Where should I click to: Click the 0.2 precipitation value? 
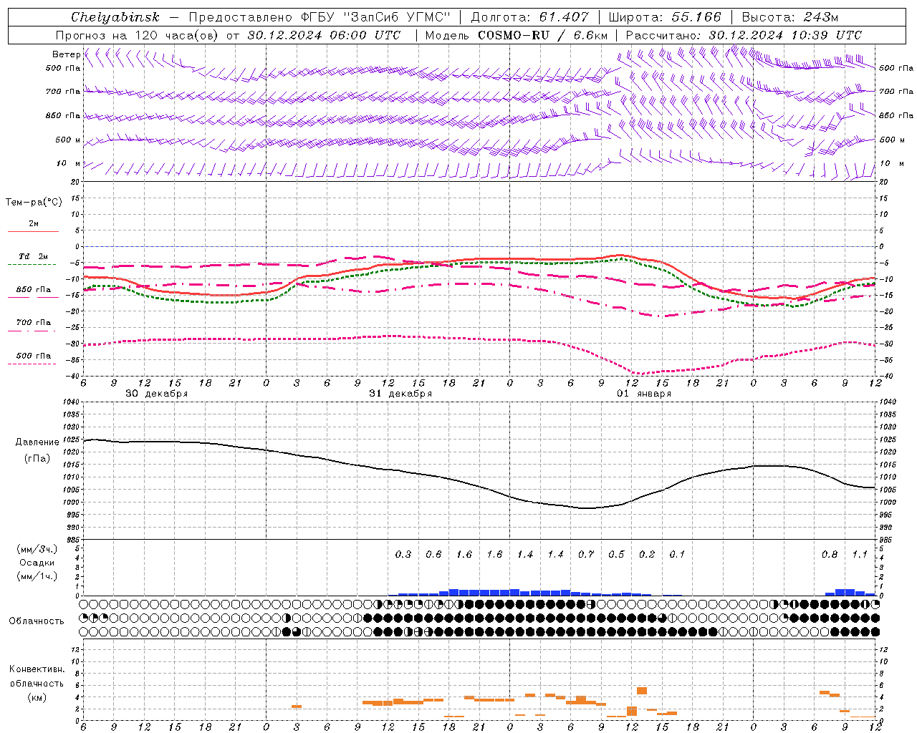[647, 555]
